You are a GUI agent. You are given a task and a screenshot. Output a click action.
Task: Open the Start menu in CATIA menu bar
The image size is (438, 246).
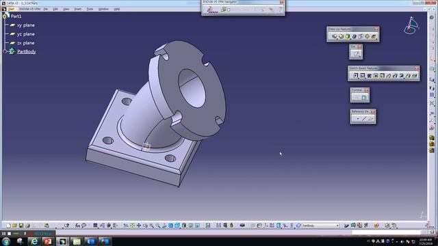[x=11, y=9]
